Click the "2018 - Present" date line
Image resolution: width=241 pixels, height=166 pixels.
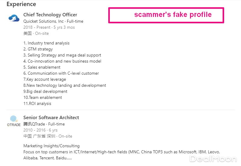[x=49, y=27]
